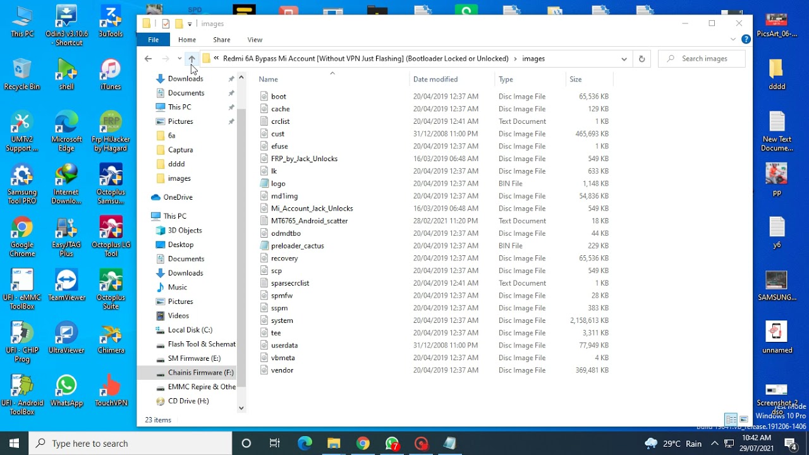This screenshot has height=455, width=809.
Task: Sort files by Type column
Action: pos(506,79)
